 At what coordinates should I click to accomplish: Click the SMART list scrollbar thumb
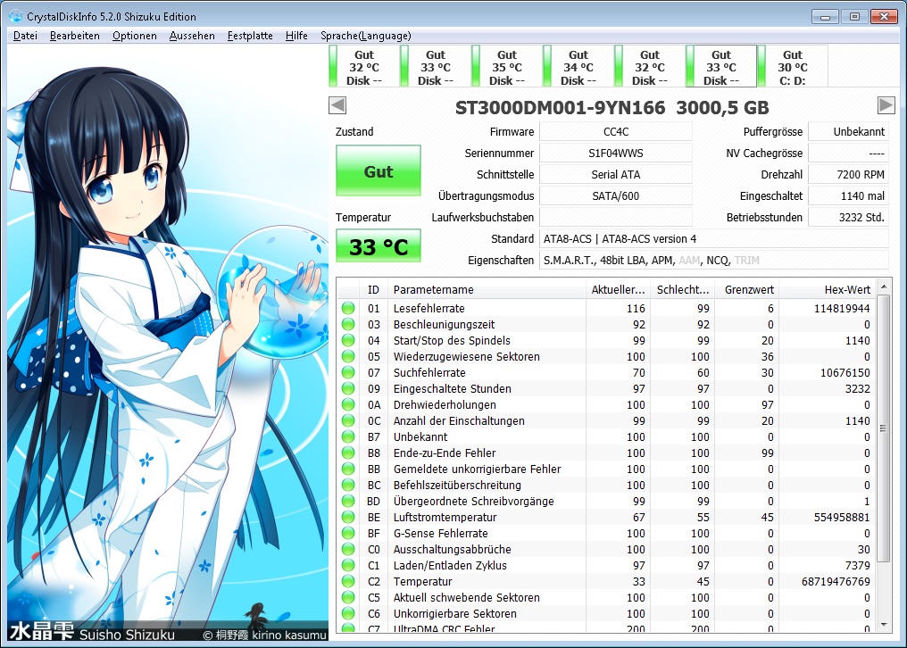pos(883,428)
